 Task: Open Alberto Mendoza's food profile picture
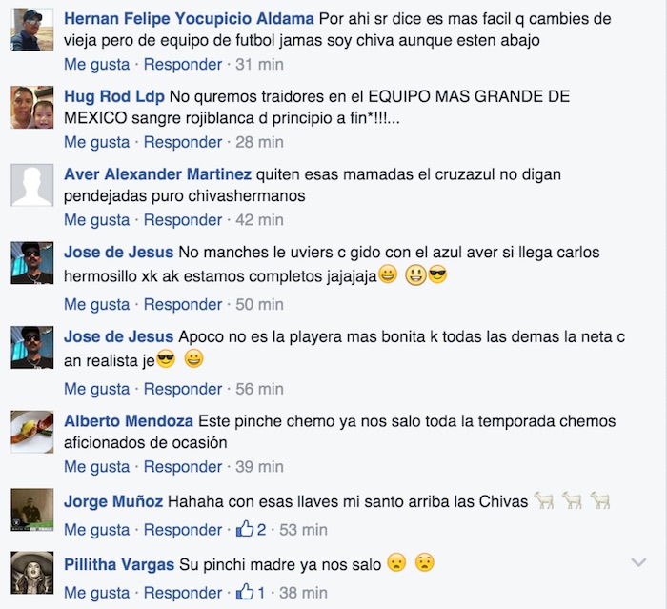click(x=31, y=432)
